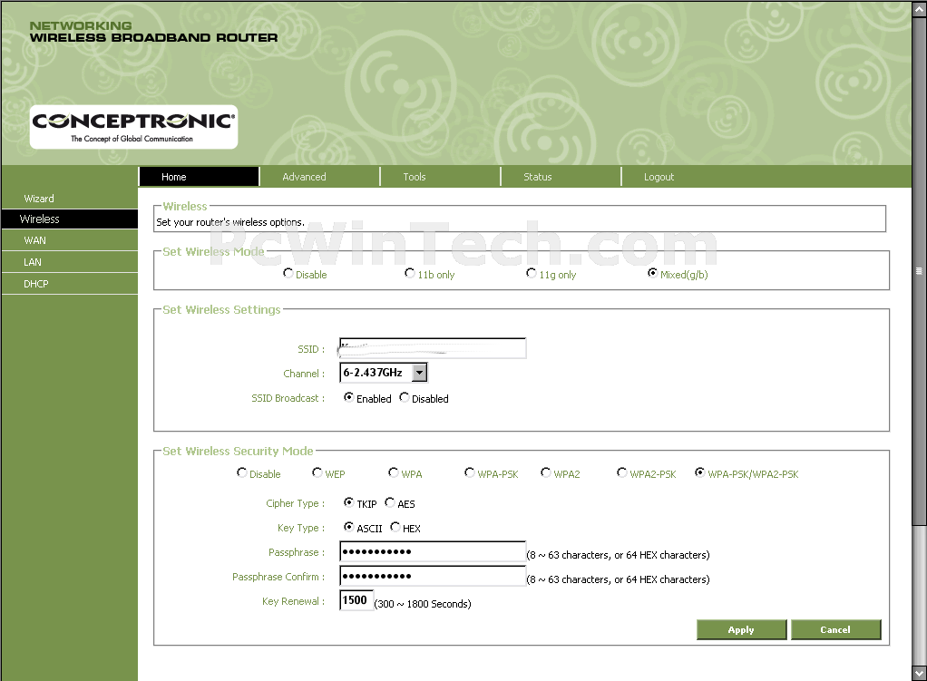Click Logout in the top navigation

pyautogui.click(x=659, y=177)
